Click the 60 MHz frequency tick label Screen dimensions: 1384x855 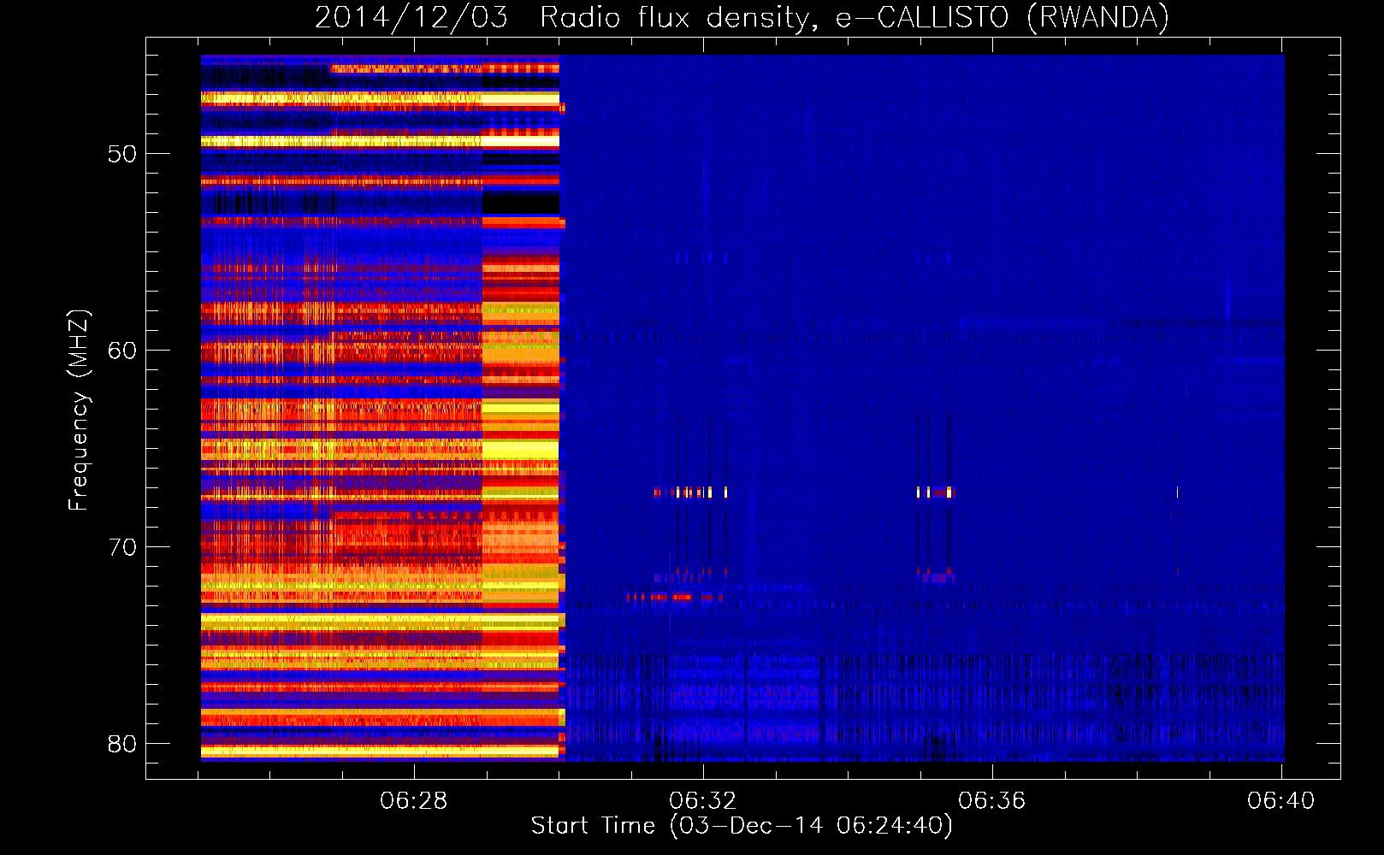tap(122, 351)
